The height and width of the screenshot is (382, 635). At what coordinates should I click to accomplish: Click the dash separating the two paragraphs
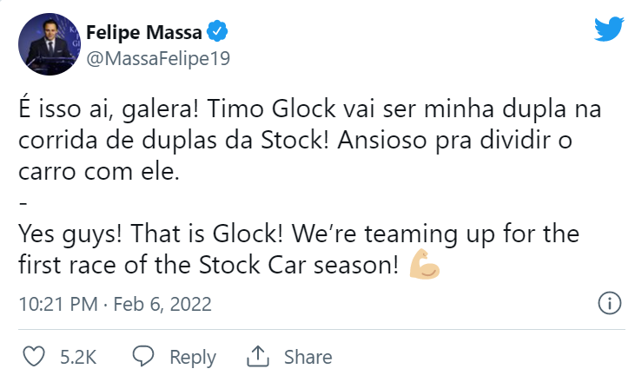(x=23, y=204)
